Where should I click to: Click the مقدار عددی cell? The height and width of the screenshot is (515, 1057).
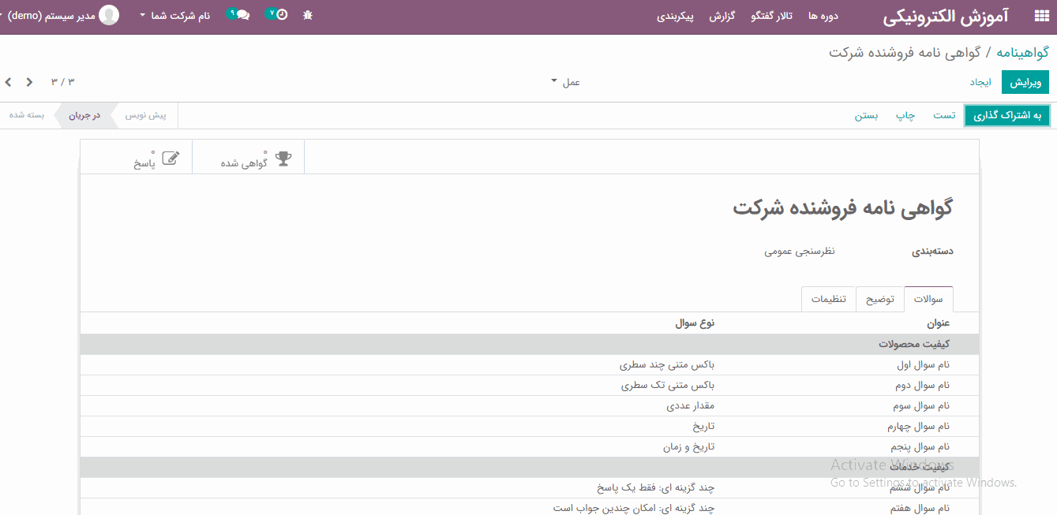pyautogui.click(x=691, y=406)
